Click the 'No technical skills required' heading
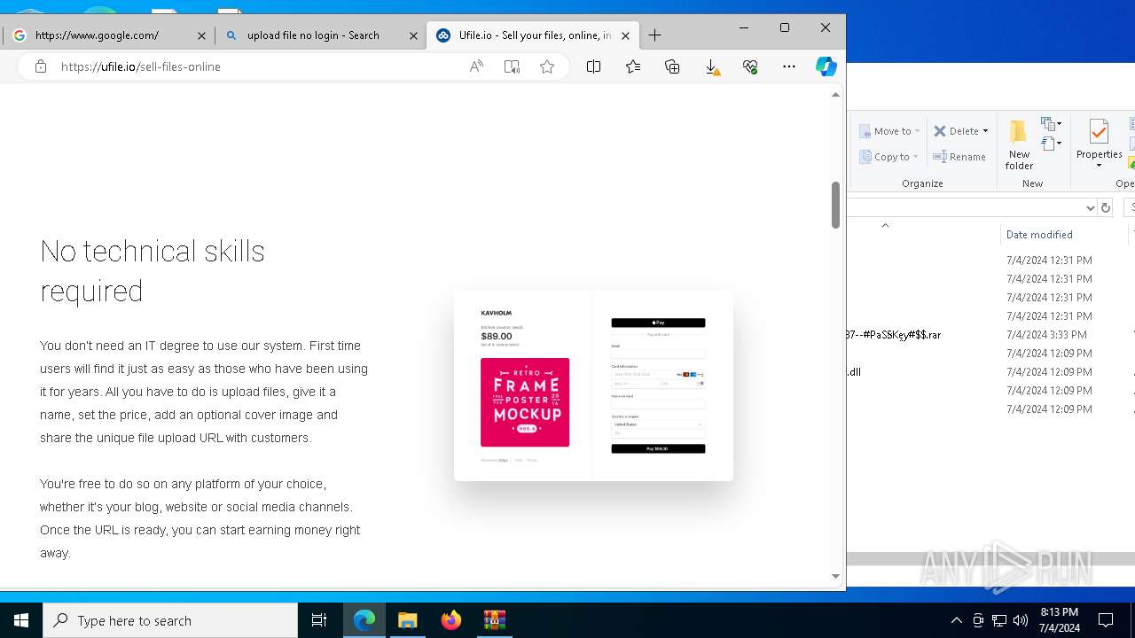 click(153, 270)
